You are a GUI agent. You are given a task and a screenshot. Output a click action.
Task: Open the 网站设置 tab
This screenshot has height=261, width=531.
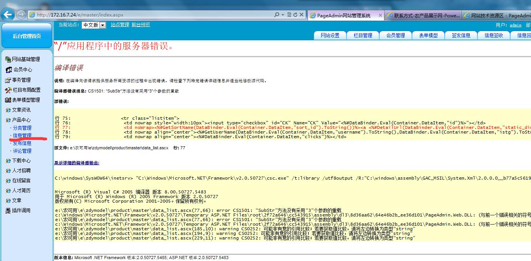tap(330, 35)
